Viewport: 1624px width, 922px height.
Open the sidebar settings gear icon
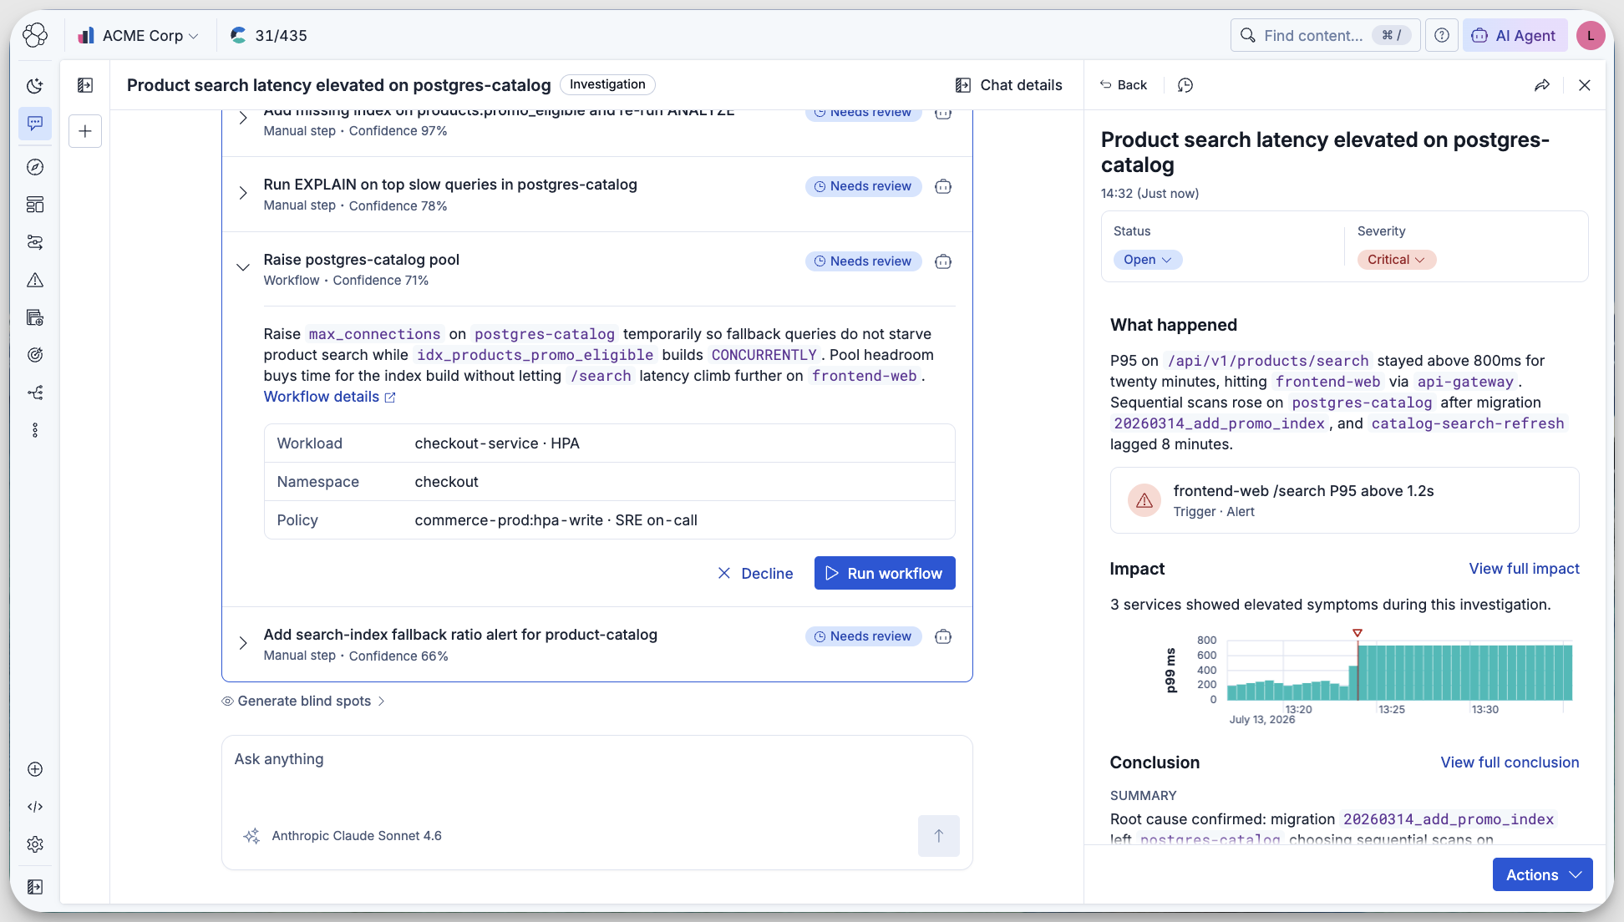pos(35,844)
